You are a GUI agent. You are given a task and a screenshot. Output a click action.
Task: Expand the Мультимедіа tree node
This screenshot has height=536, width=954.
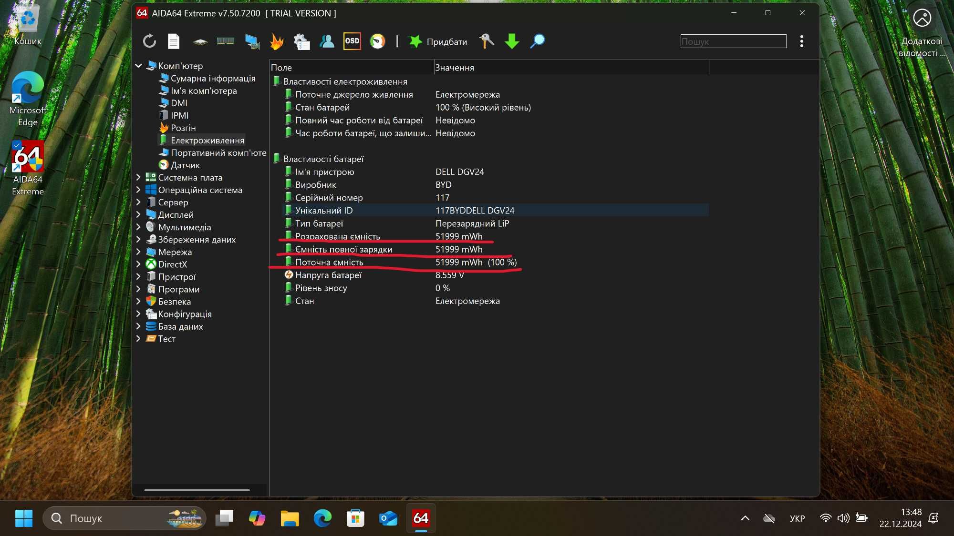[x=138, y=227]
